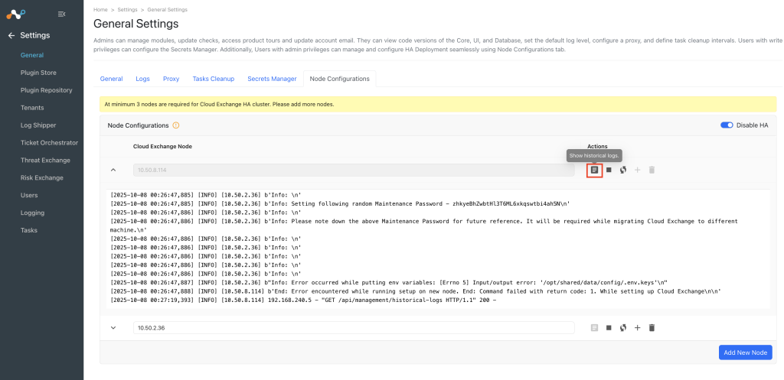Click the Netskope logo in the sidebar
The width and height of the screenshot is (784, 380).
coord(15,14)
